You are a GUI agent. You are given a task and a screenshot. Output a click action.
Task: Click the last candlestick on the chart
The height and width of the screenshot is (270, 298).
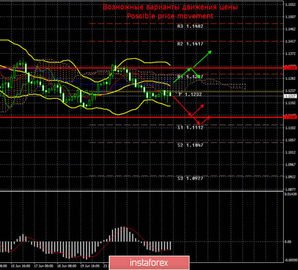[x=170, y=93]
